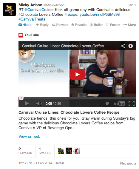This screenshot has height=169, width=139.
Task: Save the tweet to Pocket
Action: point(113,25)
